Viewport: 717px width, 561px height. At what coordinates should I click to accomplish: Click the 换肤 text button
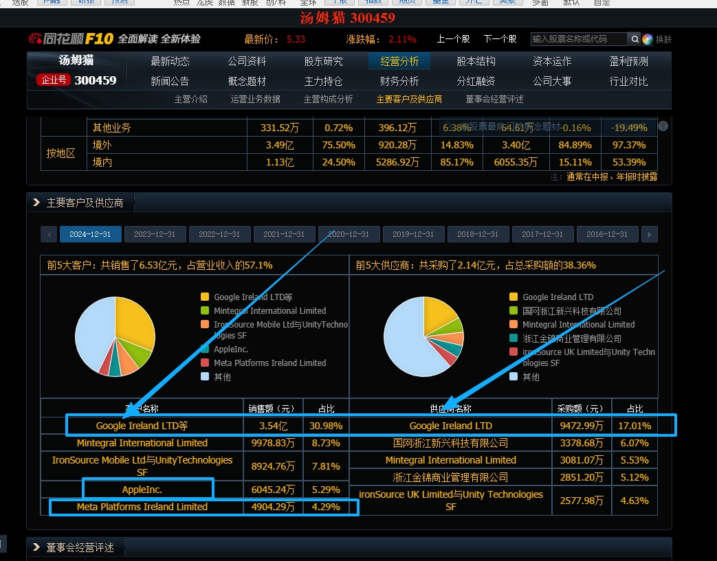tap(663, 39)
